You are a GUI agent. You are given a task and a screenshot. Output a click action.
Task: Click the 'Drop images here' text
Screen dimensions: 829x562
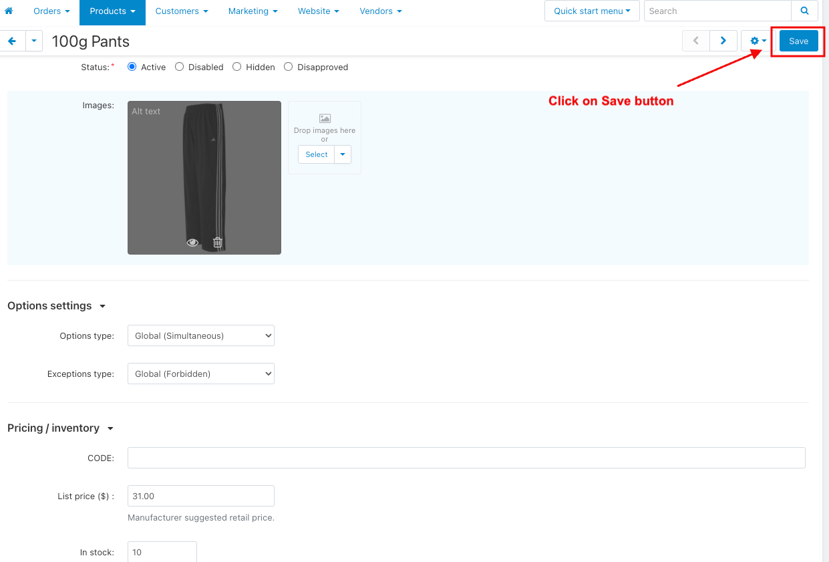tap(325, 130)
